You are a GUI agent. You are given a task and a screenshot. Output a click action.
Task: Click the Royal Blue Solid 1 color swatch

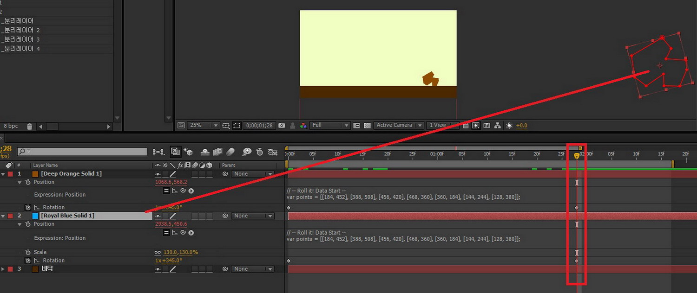[x=35, y=216]
